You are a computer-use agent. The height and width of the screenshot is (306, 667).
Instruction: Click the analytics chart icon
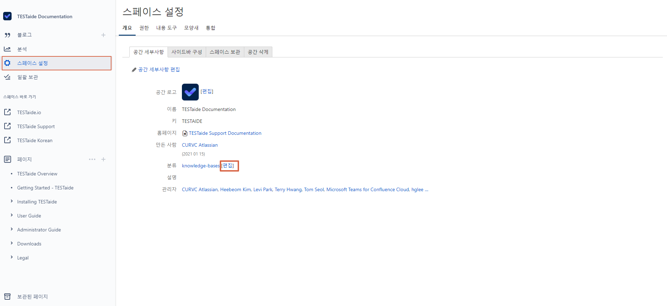tap(7, 49)
